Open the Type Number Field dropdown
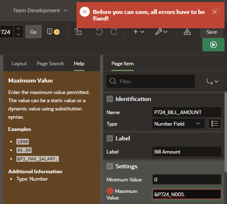227x204 pixels. [178, 124]
